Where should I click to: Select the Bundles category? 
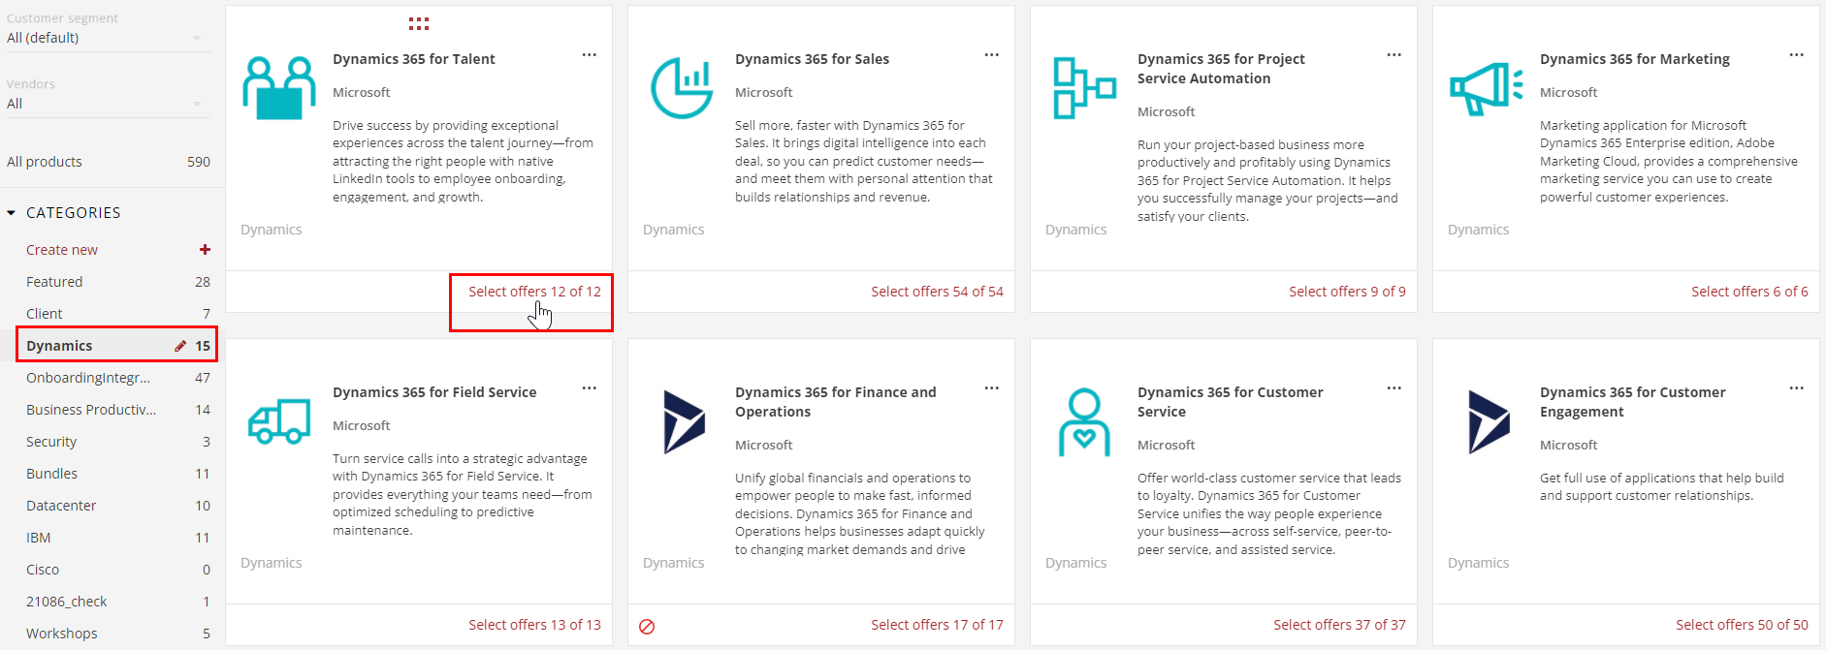click(x=117, y=474)
